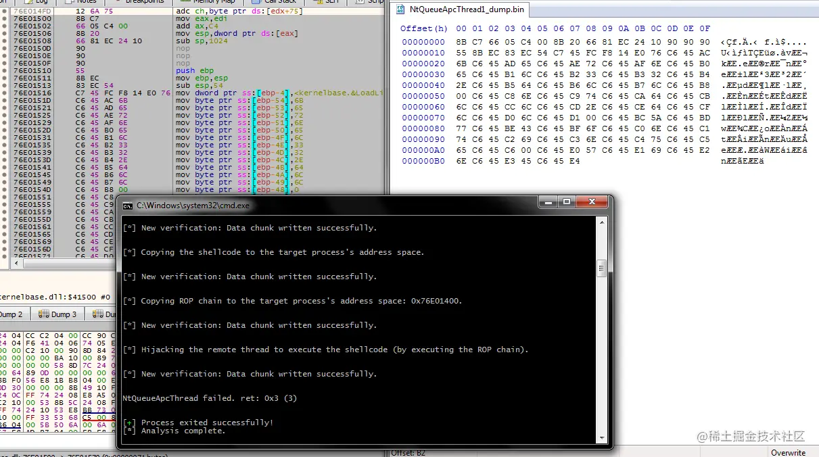
Task: Click the Overwrite mode status indicator
Action: coord(788,452)
